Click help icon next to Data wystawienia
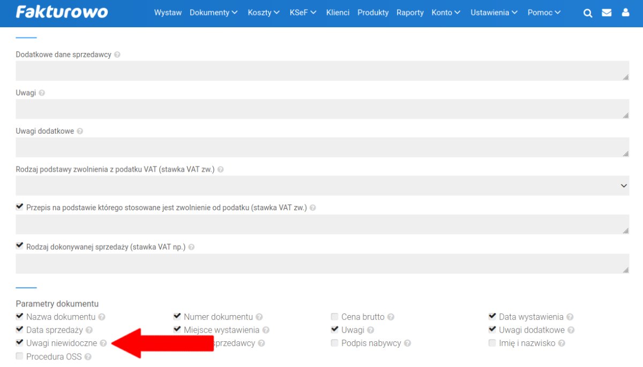Image resolution: width=643 pixels, height=367 pixels. pyautogui.click(x=570, y=317)
